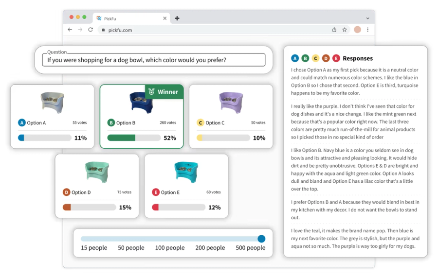Image resolution: width=438 pixels, height=278 pixels.
Task: Bookmark page with the star icon
Action: [345, 30]
